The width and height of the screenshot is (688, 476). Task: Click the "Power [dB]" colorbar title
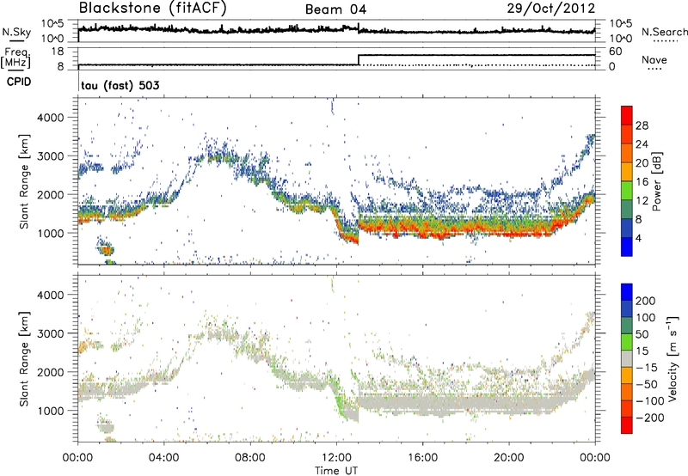(657, 181)
